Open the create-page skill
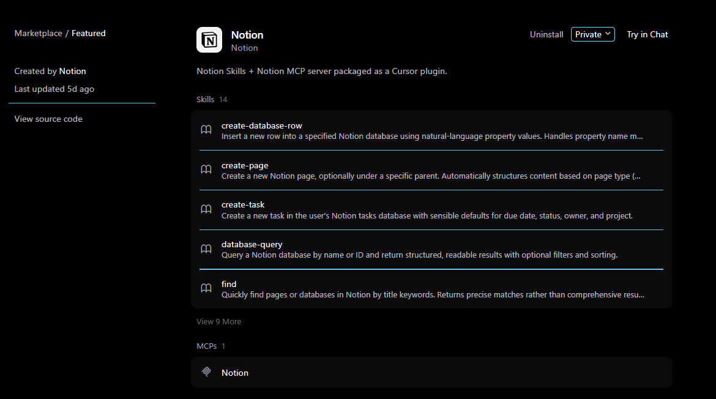Image resolution: width=716 pixels, height=399 pixels. (x=431, y=170)
